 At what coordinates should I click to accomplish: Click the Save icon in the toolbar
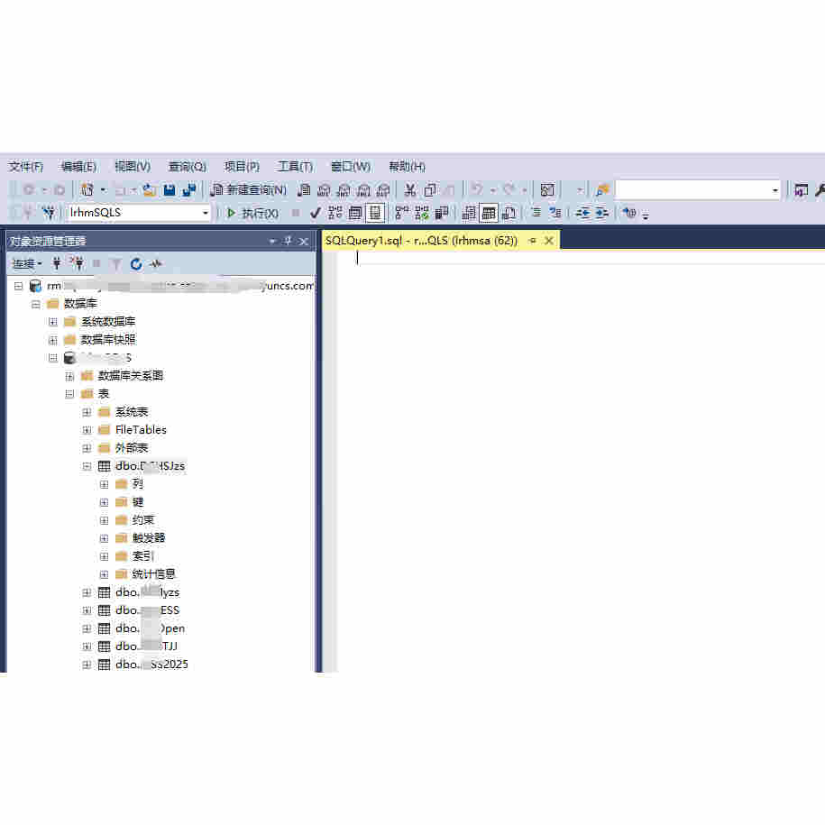(x=170, y=190)
